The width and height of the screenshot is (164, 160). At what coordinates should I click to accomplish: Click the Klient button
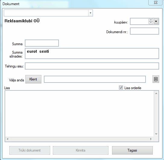33,79
